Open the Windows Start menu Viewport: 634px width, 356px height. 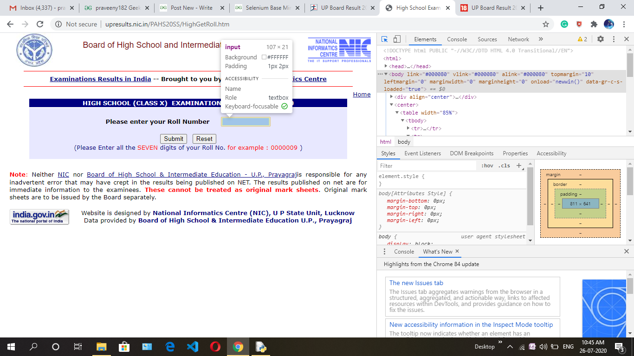11,347
